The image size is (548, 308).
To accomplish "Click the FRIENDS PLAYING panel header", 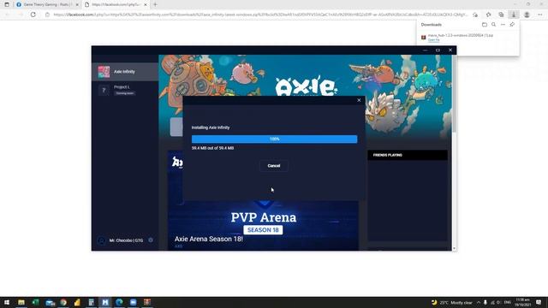I will coord(408,155).
